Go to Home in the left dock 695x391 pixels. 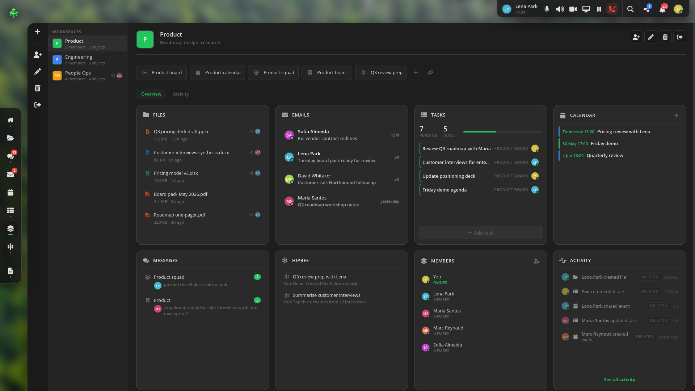tap(10, 120)
